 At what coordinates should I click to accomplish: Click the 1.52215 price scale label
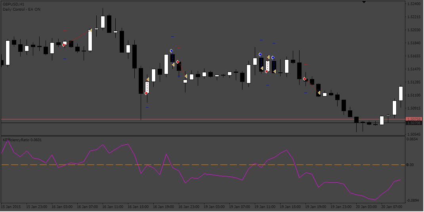click(x=415, y=17)
